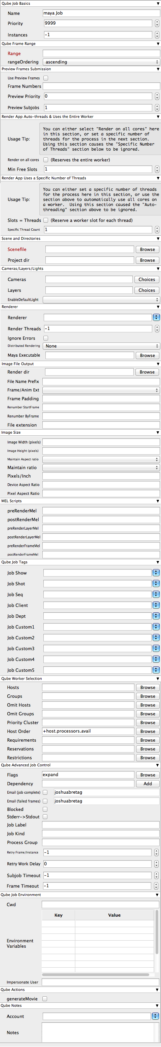Click the Render Threads stepper arrows
This screenshot has height=1047, width=161.
157,328
